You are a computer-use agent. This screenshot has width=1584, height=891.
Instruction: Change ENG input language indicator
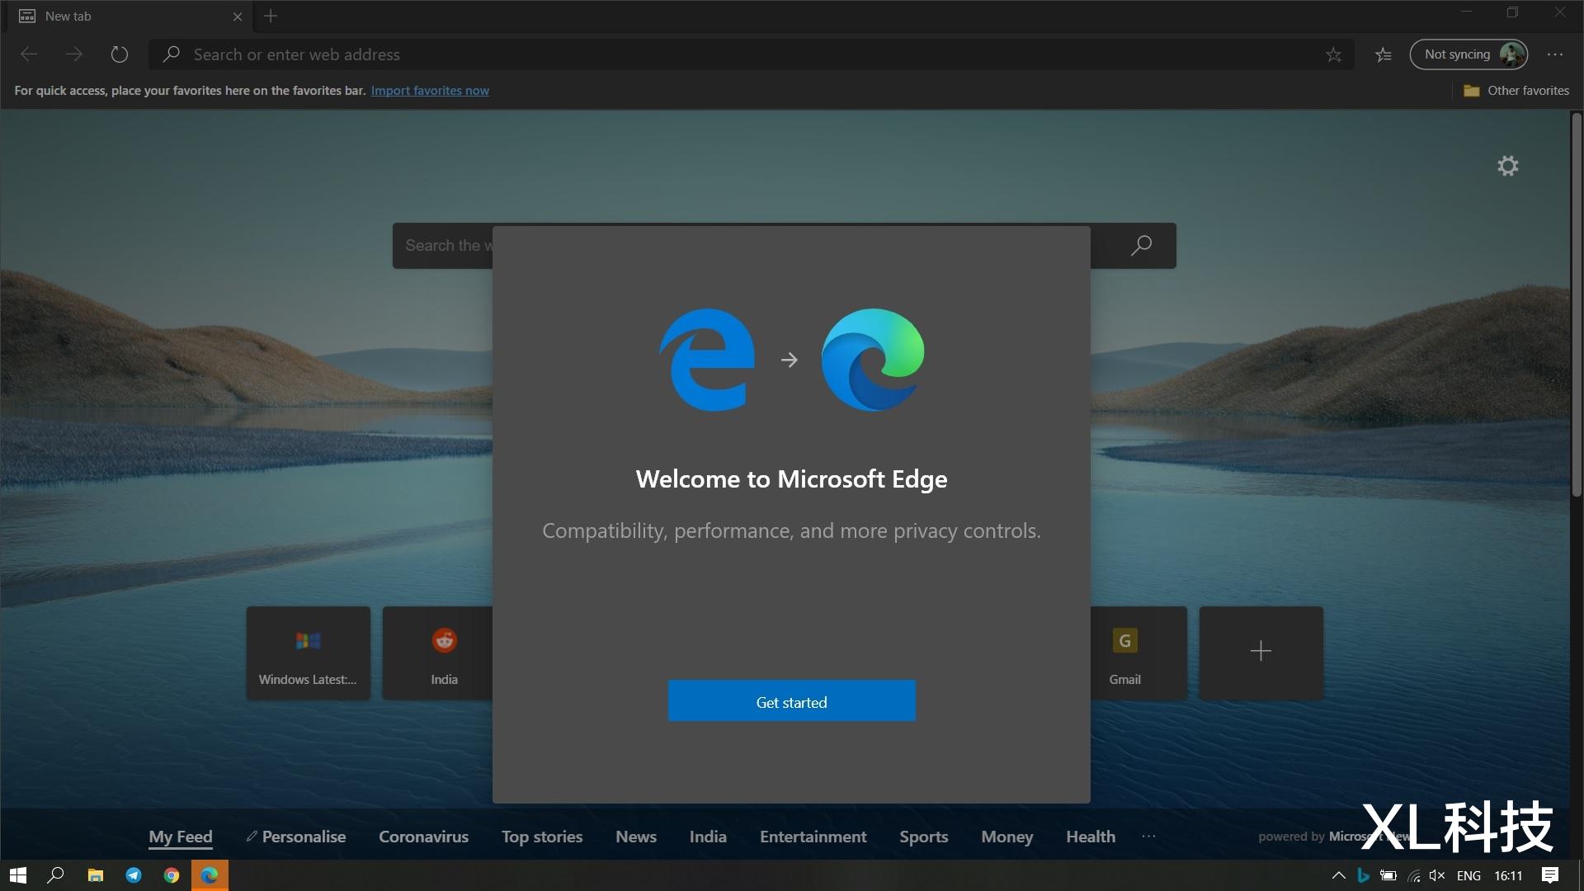(x=1468, y=875)
